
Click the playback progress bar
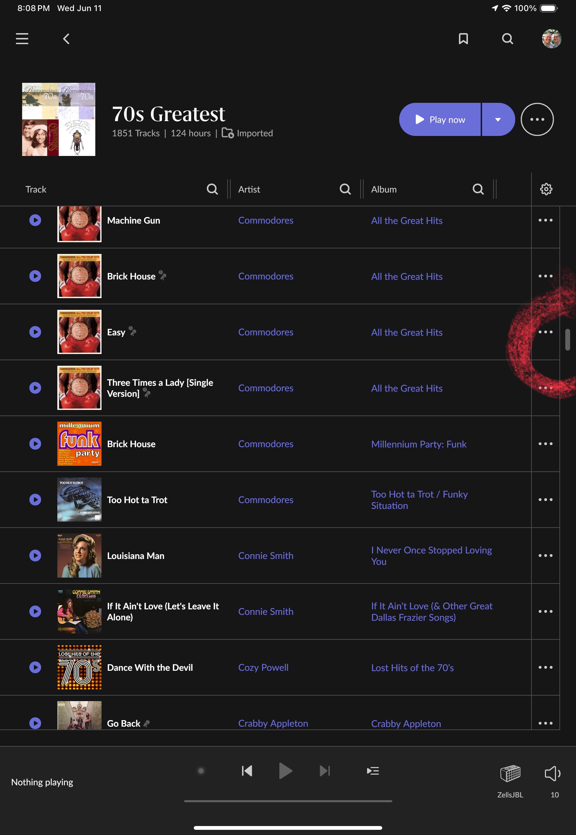click(x=288, y=801)
